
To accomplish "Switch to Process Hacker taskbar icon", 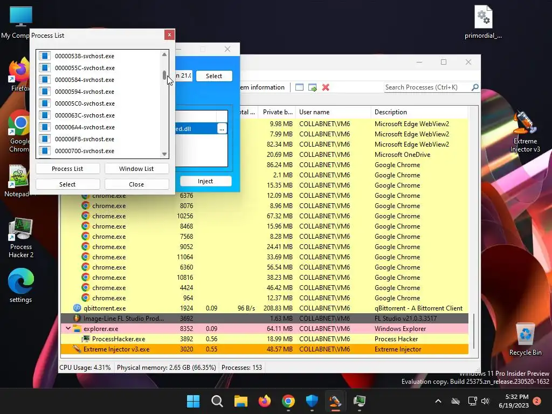I will pyautogui.click(x=360, y=401).
